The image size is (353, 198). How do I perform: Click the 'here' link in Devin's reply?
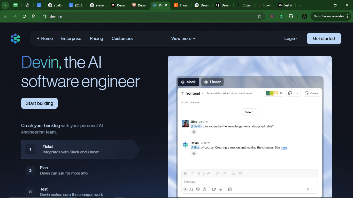(x=284, y=147)
